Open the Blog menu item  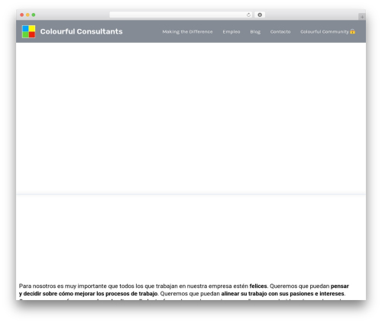pos(255,32)
